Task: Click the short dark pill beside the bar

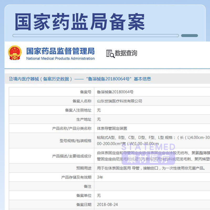Action: click(x=190, y=36)
